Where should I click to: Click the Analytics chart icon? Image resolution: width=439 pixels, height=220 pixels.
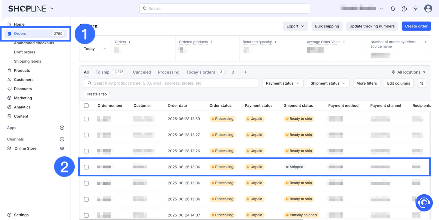click(x=9, y=107)
